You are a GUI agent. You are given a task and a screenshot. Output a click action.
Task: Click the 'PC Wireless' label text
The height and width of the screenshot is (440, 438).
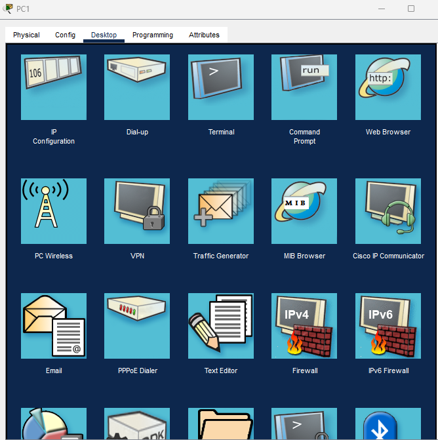point(54,256)
